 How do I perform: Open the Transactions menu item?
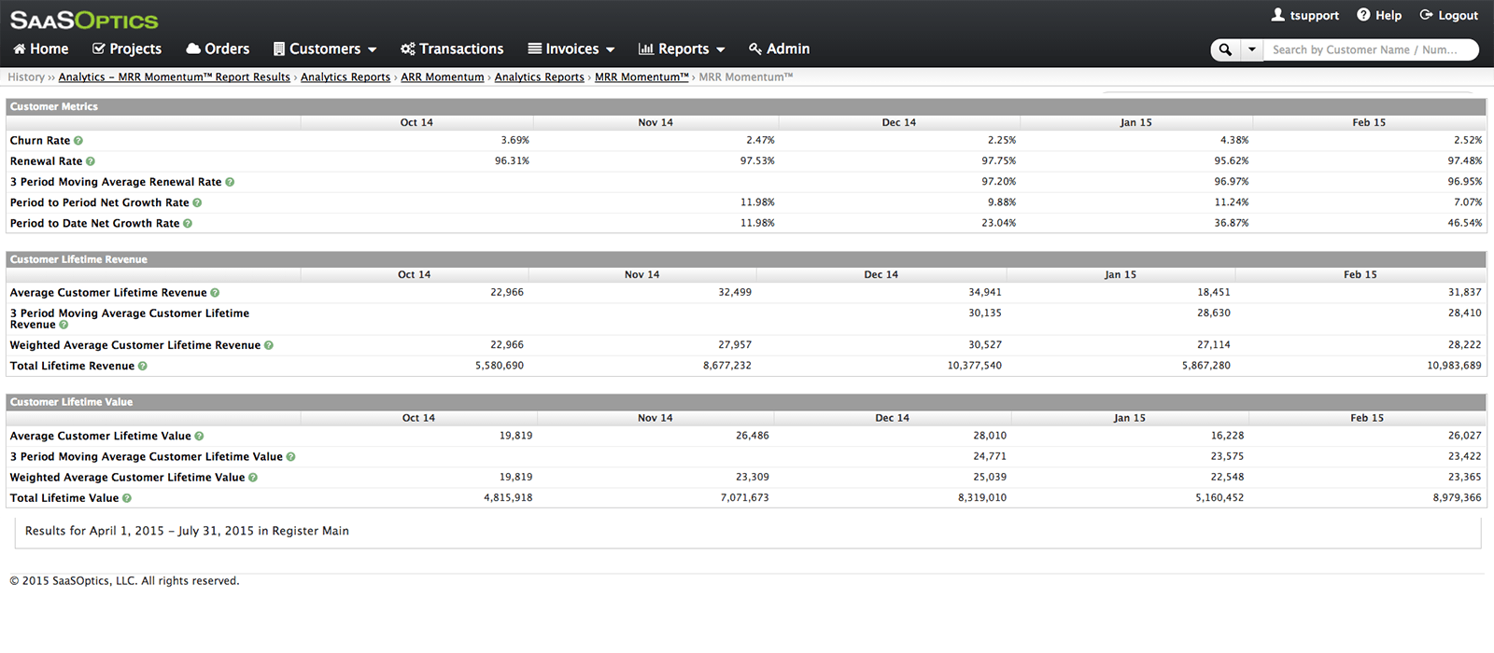click(x=452, y=49)
